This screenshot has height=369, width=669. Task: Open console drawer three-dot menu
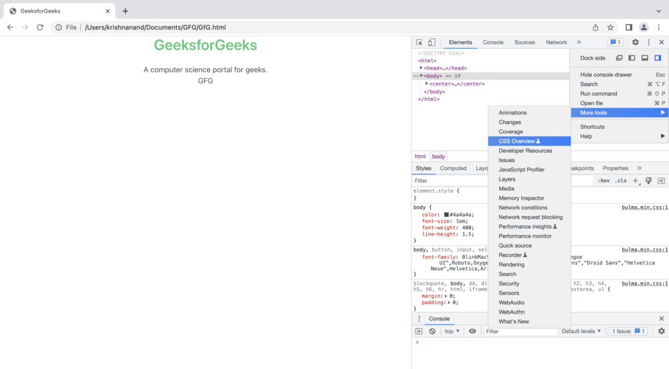point(419,319)
